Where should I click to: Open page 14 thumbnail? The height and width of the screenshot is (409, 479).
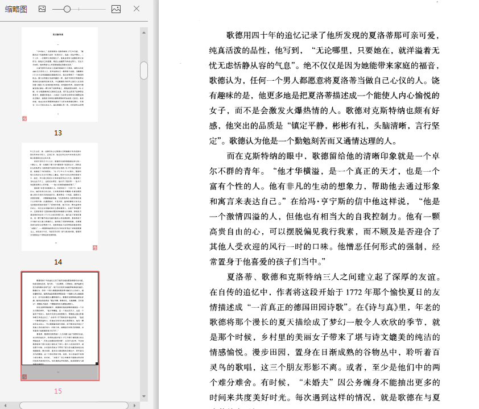(x=60, y=197)
